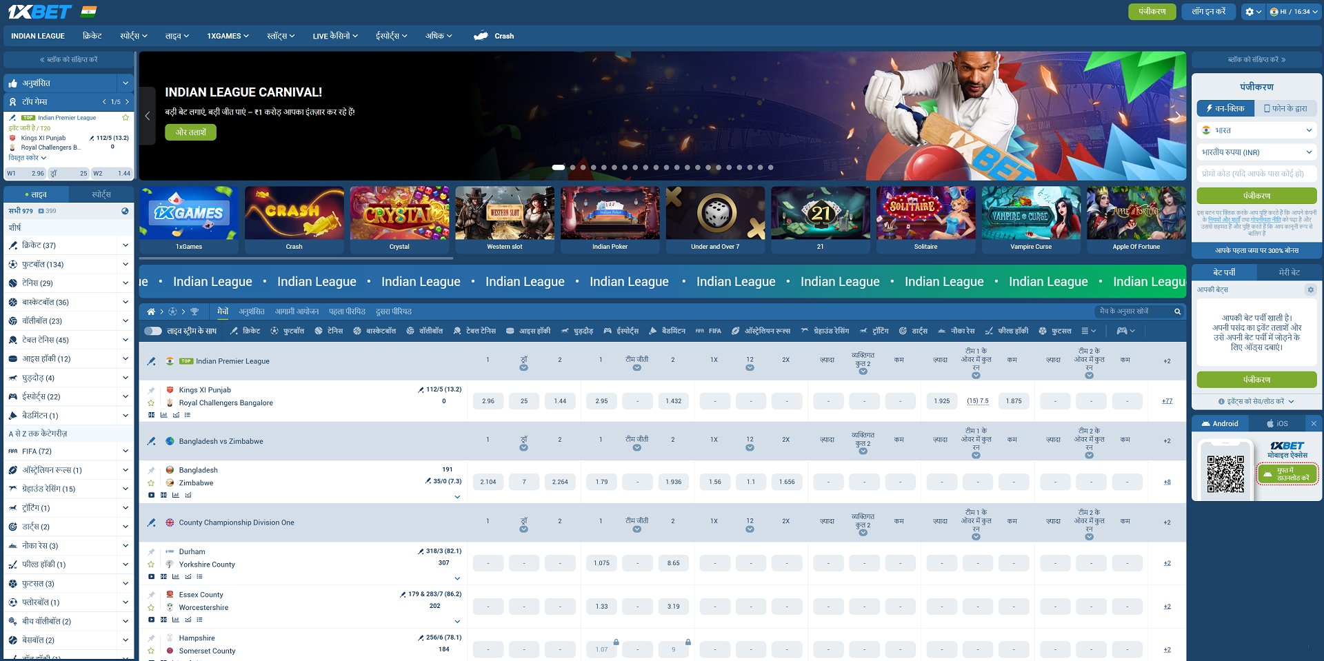Select फोन के द्वारा registration option
1324x661 pixels.
[x=1285, y=108]
